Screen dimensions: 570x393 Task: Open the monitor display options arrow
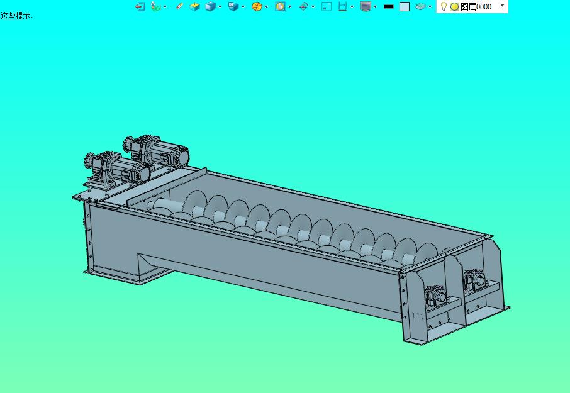(375, 6)
